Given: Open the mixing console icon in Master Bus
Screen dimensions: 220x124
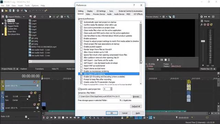Looking at the screenshot, I should (213, 17).
